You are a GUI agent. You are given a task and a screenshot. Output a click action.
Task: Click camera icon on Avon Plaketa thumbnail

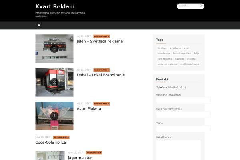54,116
